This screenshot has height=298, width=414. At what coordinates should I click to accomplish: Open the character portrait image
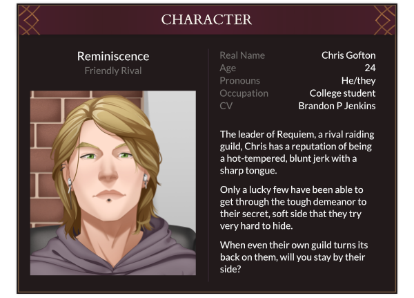tap(113, 183)
